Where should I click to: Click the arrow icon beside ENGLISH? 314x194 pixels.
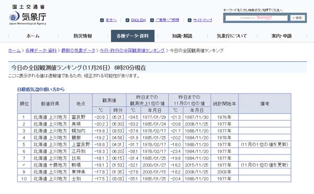click(x=127, y=20)
